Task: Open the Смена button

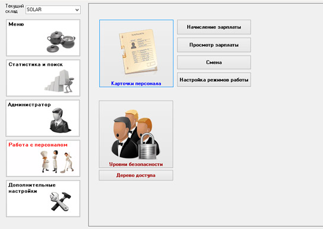Action: (214, 62)
